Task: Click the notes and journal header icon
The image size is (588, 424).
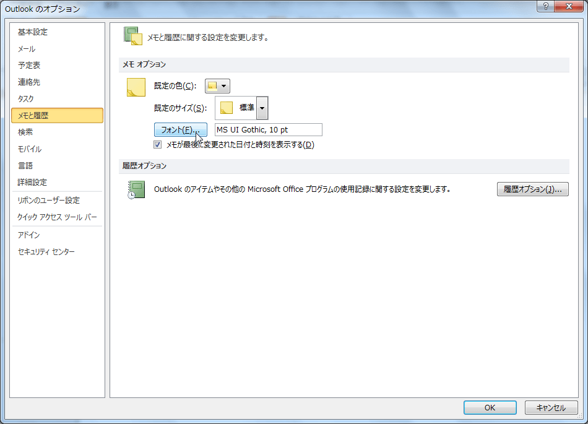Action: click(x=133, y=36)
